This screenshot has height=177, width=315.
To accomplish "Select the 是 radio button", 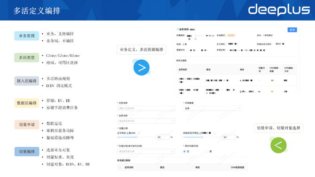I will (207, 151).
